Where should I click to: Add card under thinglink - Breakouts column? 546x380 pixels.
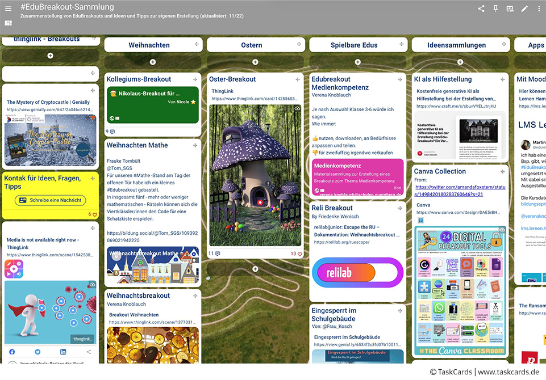50,56
